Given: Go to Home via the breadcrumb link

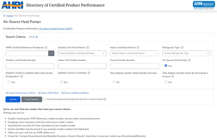Looking at the screenshot, I should [10, 16].
